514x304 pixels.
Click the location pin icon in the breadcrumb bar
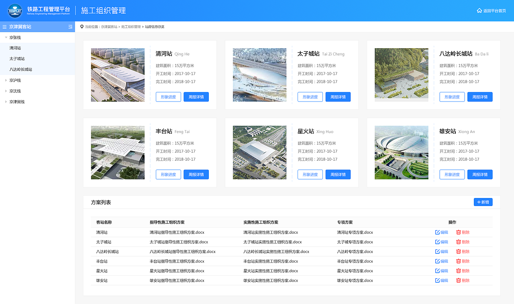[x=82, y=27]
